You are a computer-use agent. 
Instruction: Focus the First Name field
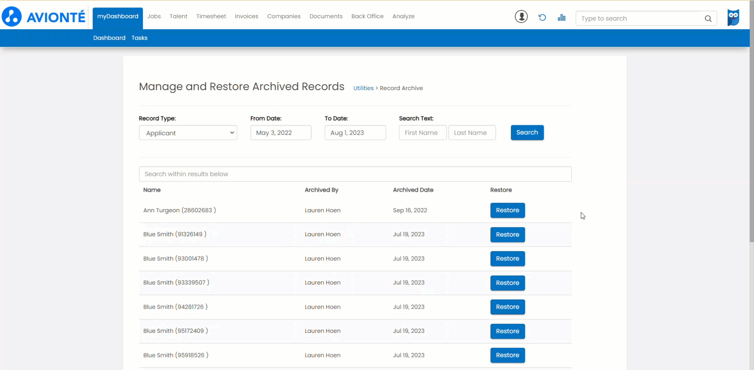[x=423, y=133]
